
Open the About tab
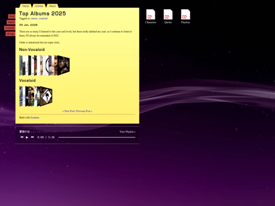pyautogui.click(x=52, y=6)
